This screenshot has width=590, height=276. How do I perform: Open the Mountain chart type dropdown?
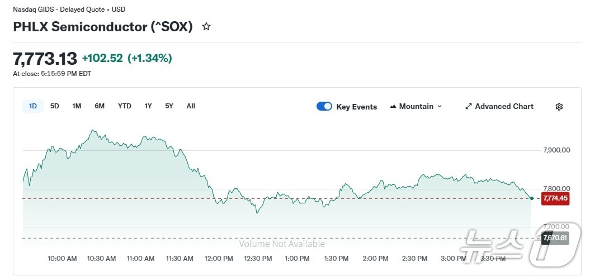point(416,107)
